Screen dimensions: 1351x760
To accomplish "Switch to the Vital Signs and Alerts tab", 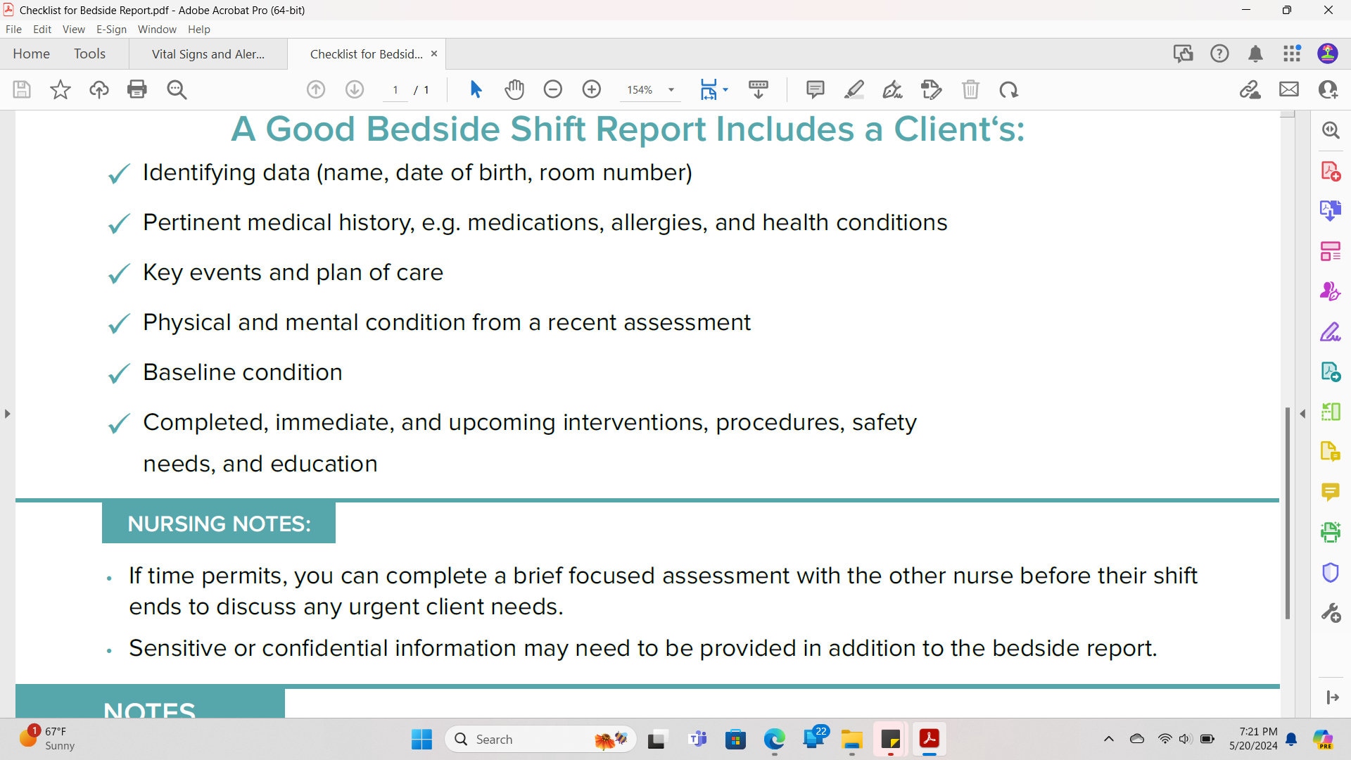I will (x=208, y=53).
